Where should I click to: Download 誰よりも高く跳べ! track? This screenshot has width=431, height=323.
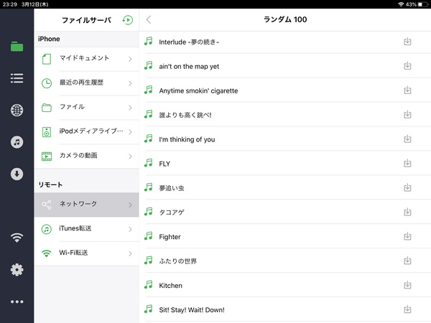[407, 115]
